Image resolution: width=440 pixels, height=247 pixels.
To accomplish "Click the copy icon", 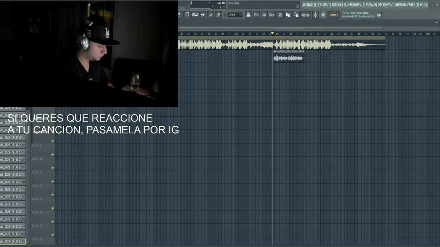I will 288,15.
